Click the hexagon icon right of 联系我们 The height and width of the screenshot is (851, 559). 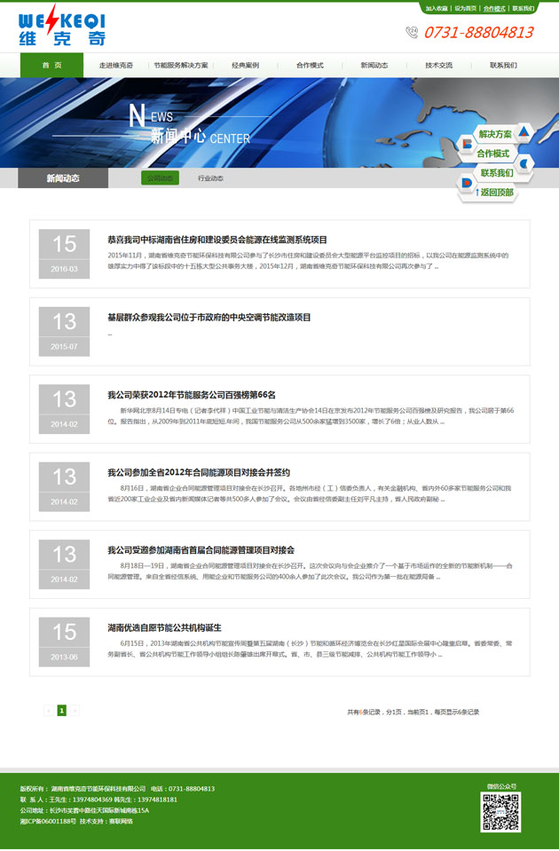[x=524, y=163]
